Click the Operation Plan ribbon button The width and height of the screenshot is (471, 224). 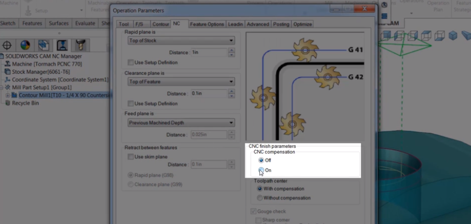pyautogui.click(x=438, y=6)
